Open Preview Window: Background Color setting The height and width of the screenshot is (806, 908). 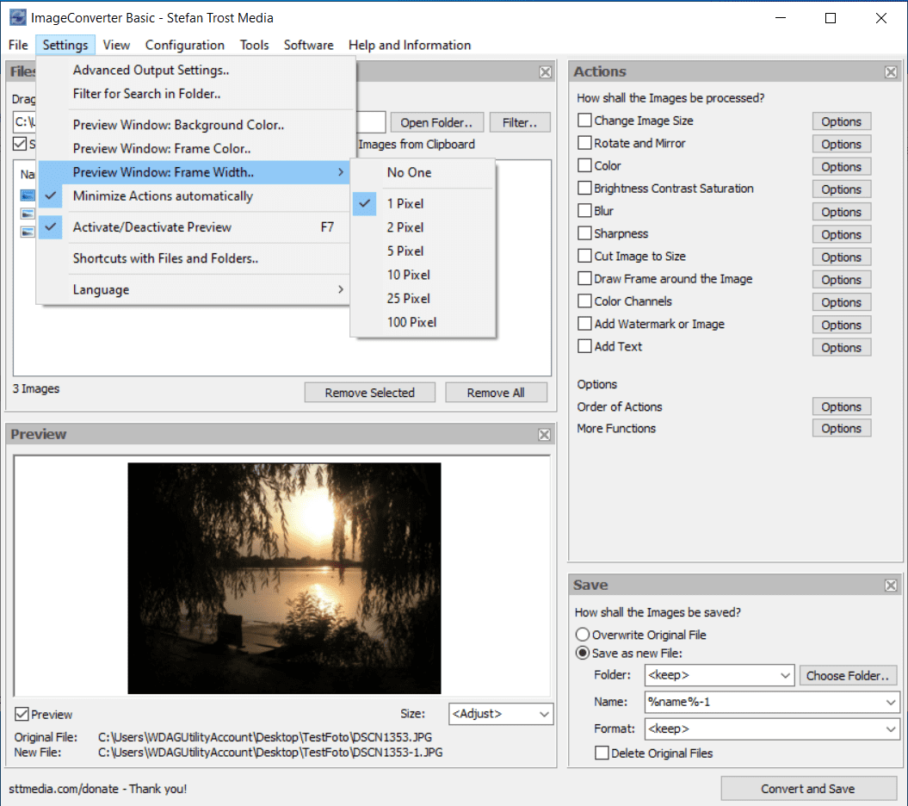click(x=194, y=125)
